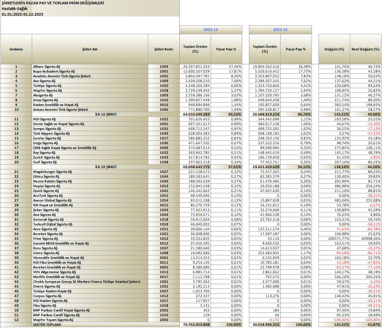Click the HDI Sigorta AŞ cell
Viewport: 382px width, 328px height.
[90, 119]
